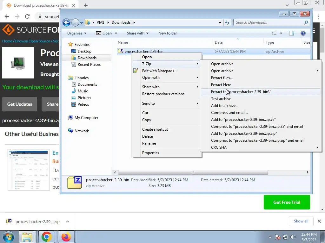
Task: Expand the address bar history dropdown arrow
Action: [220, 22]
